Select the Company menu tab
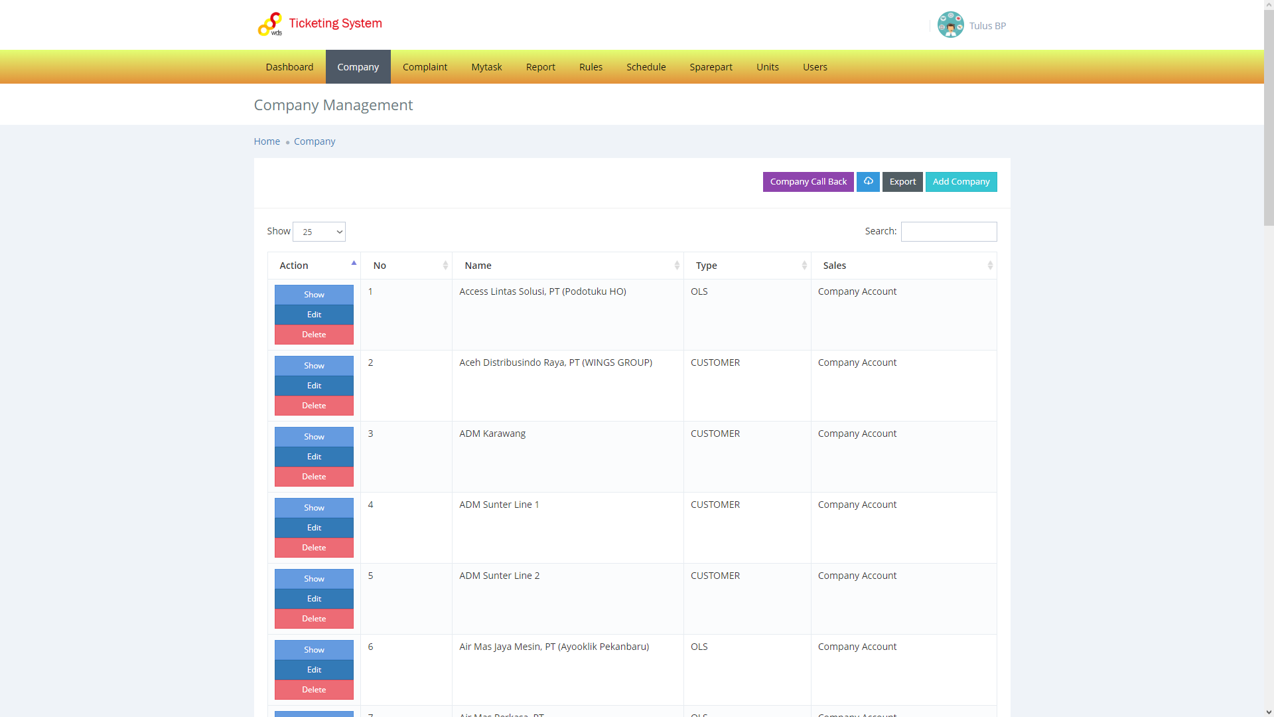The width and height of the screenshot is (1274, 717). (358, 67)
